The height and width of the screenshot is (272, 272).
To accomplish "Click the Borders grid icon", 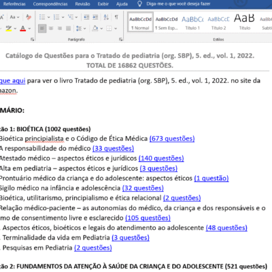I will (109, 29).
